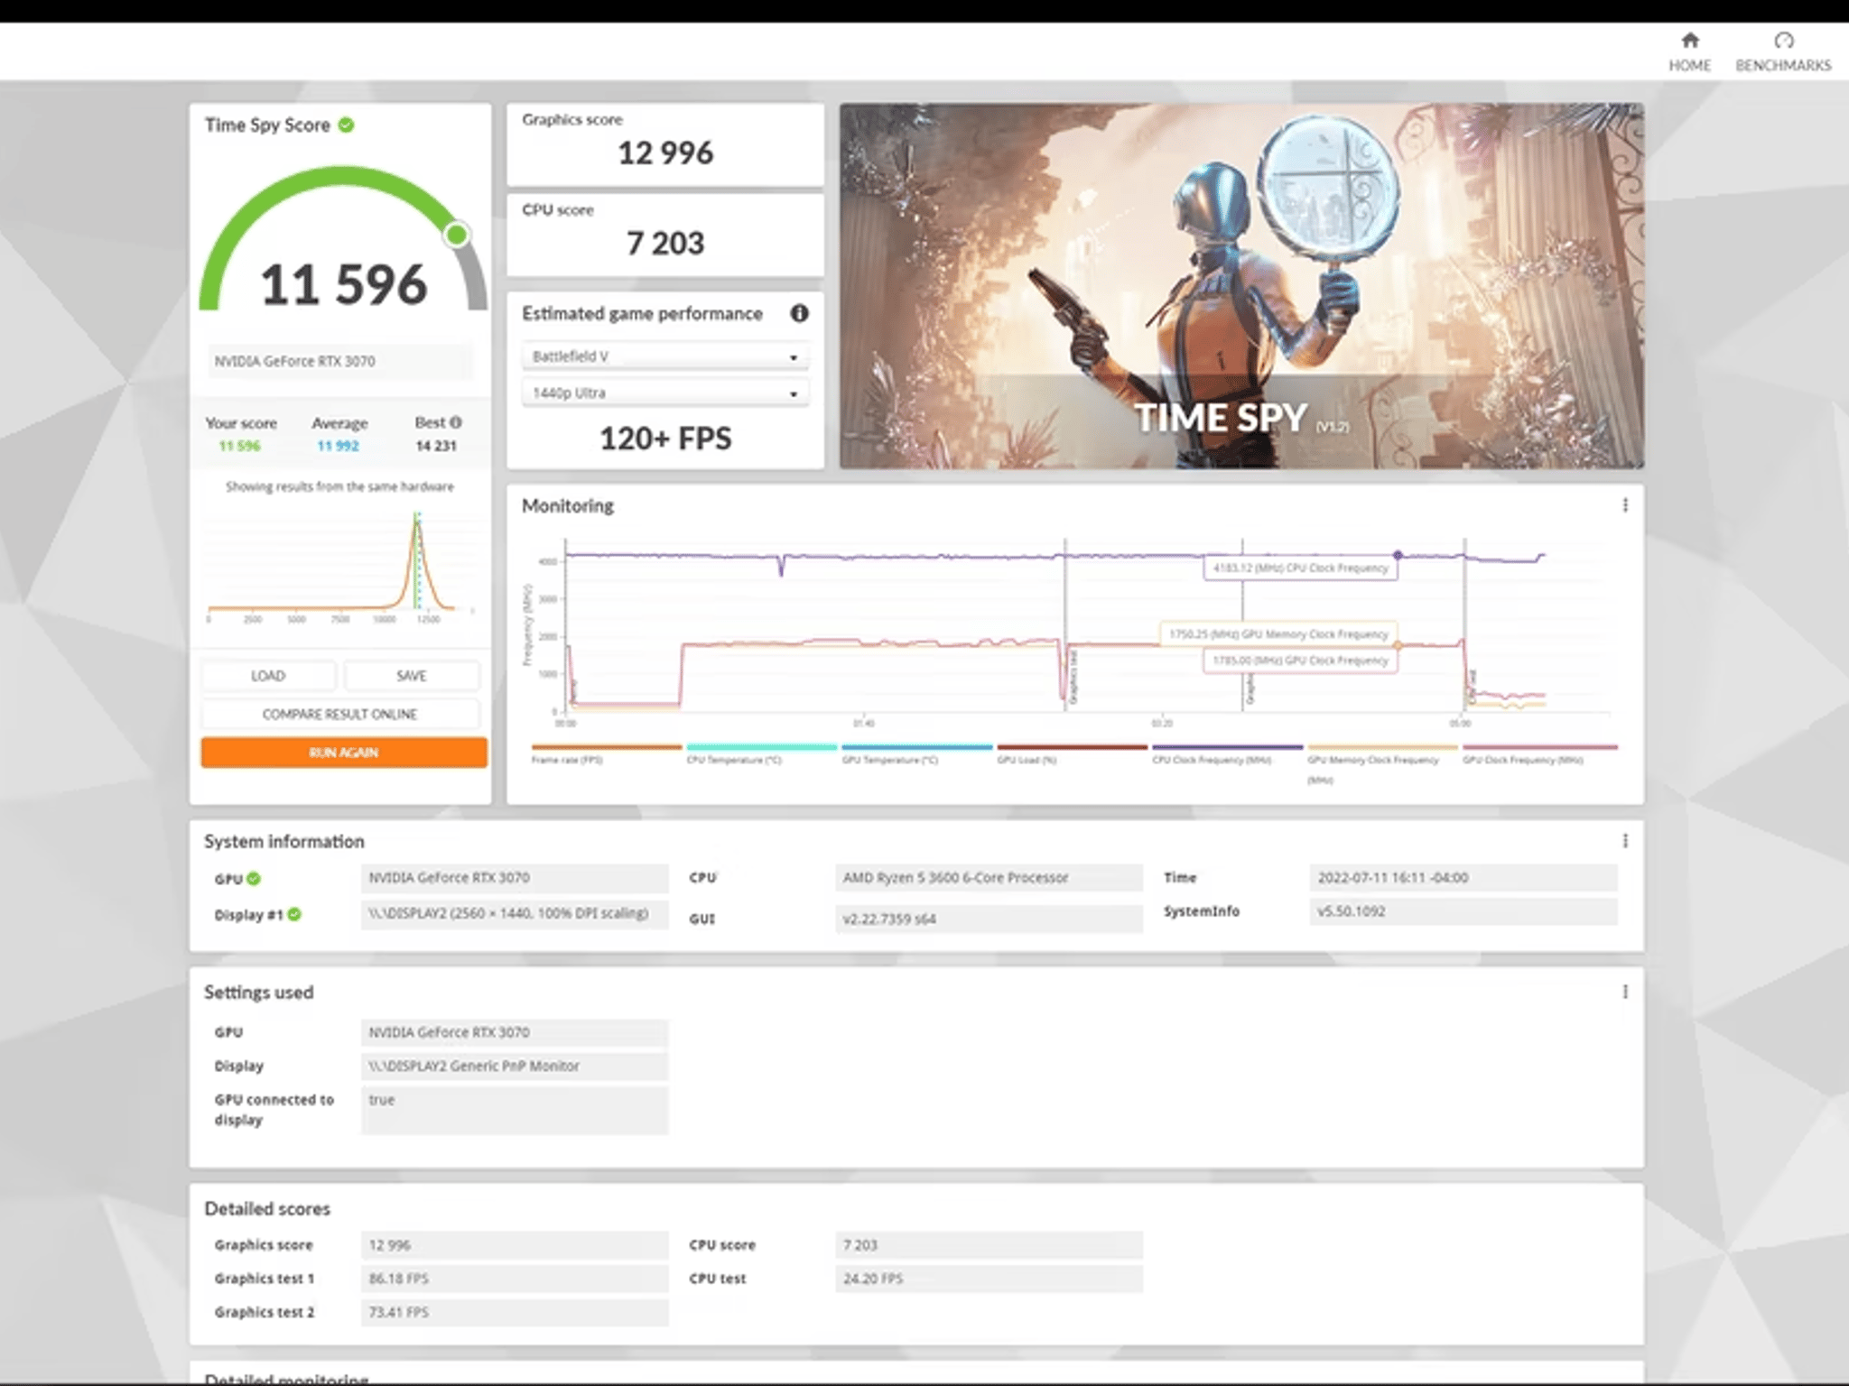
Task: Open the System information three-dot menu
Action: (1625, 841)
